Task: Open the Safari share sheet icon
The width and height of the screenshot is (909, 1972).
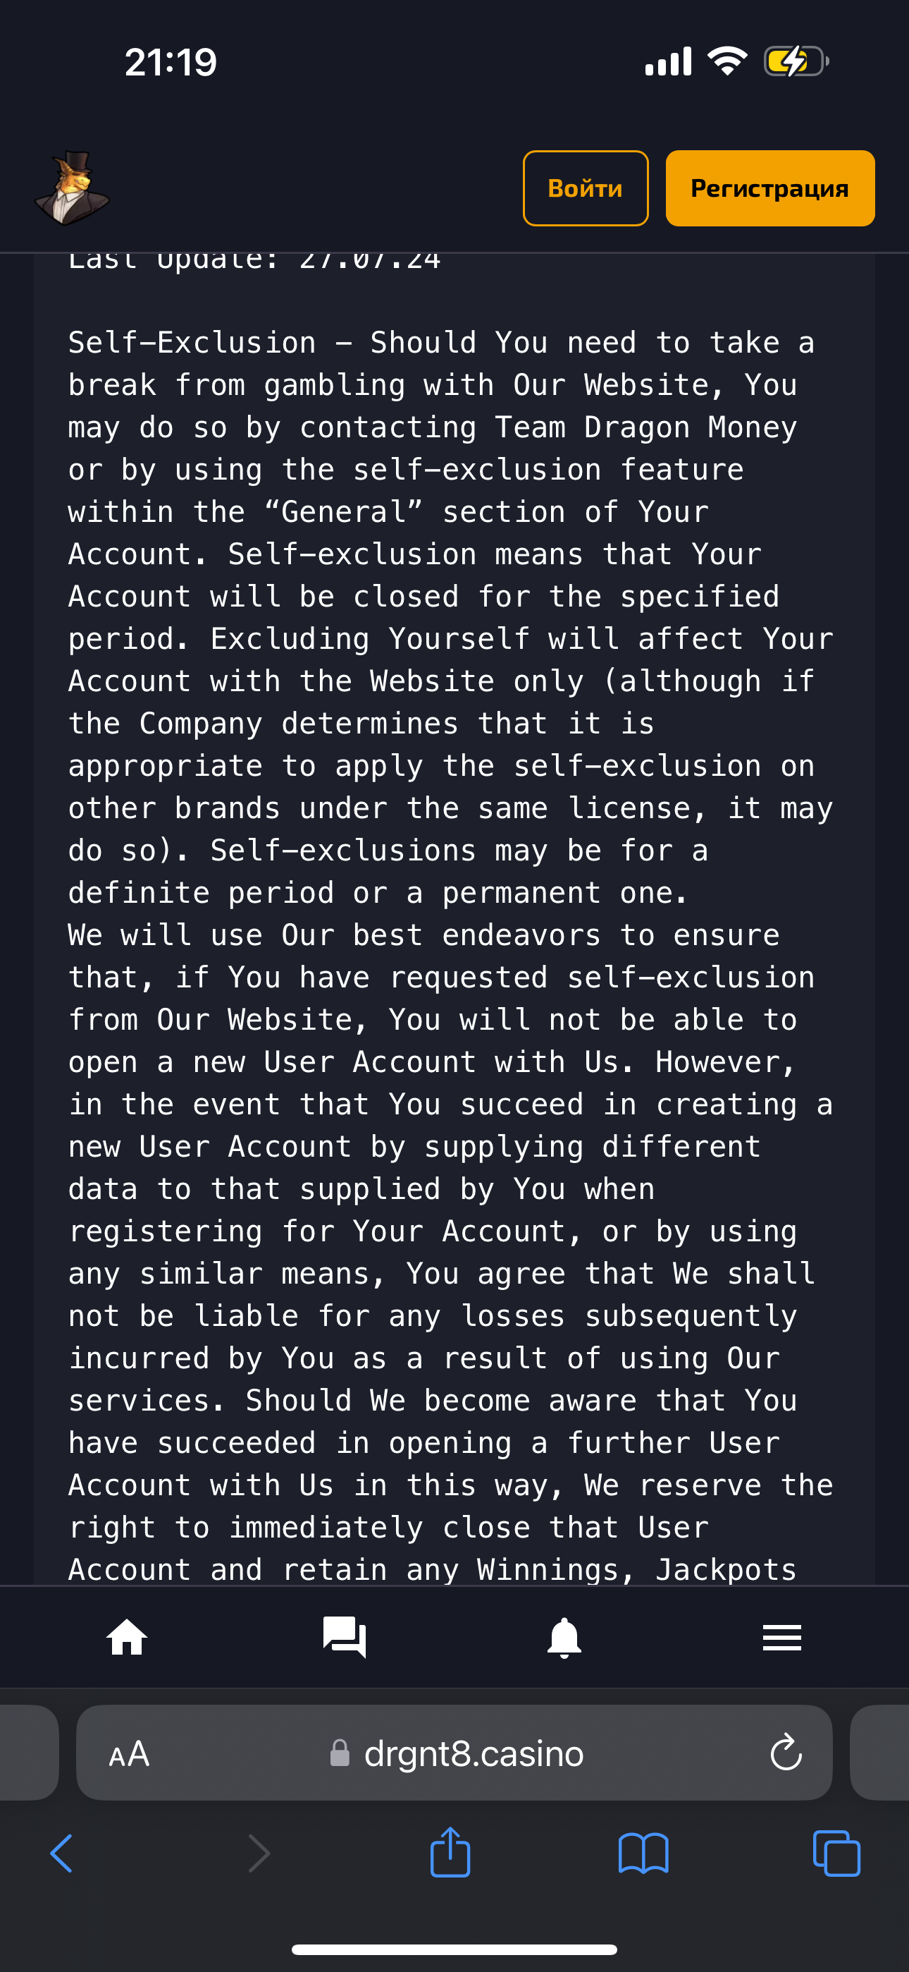Action: [451, 1851]
